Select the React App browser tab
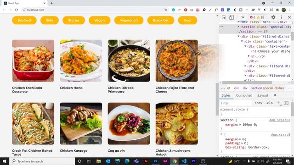 (24, 3)
